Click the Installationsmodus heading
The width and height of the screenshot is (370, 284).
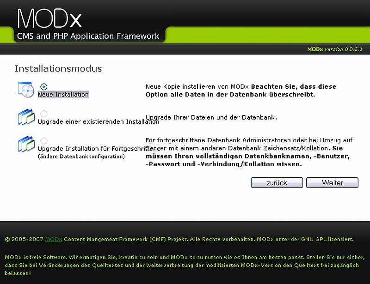click(x=58, y=69)
